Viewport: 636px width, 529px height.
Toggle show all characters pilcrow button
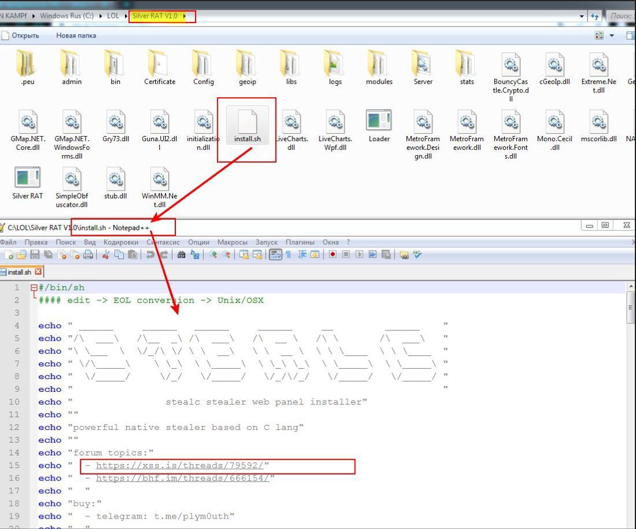(x=288, y=255)
